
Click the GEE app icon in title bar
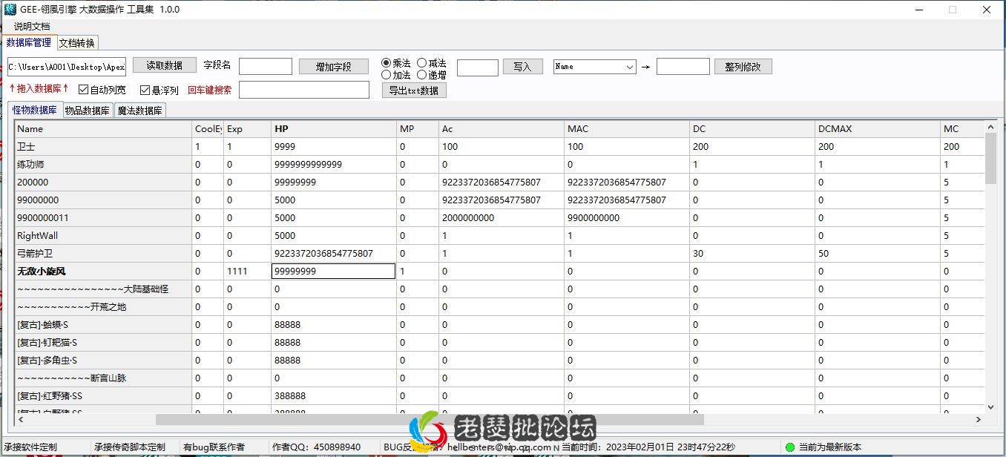pyautogui.click(x=10, y=10)
